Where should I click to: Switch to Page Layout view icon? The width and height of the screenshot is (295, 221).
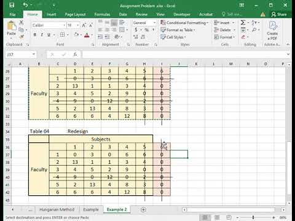click(x=217, y=217)
